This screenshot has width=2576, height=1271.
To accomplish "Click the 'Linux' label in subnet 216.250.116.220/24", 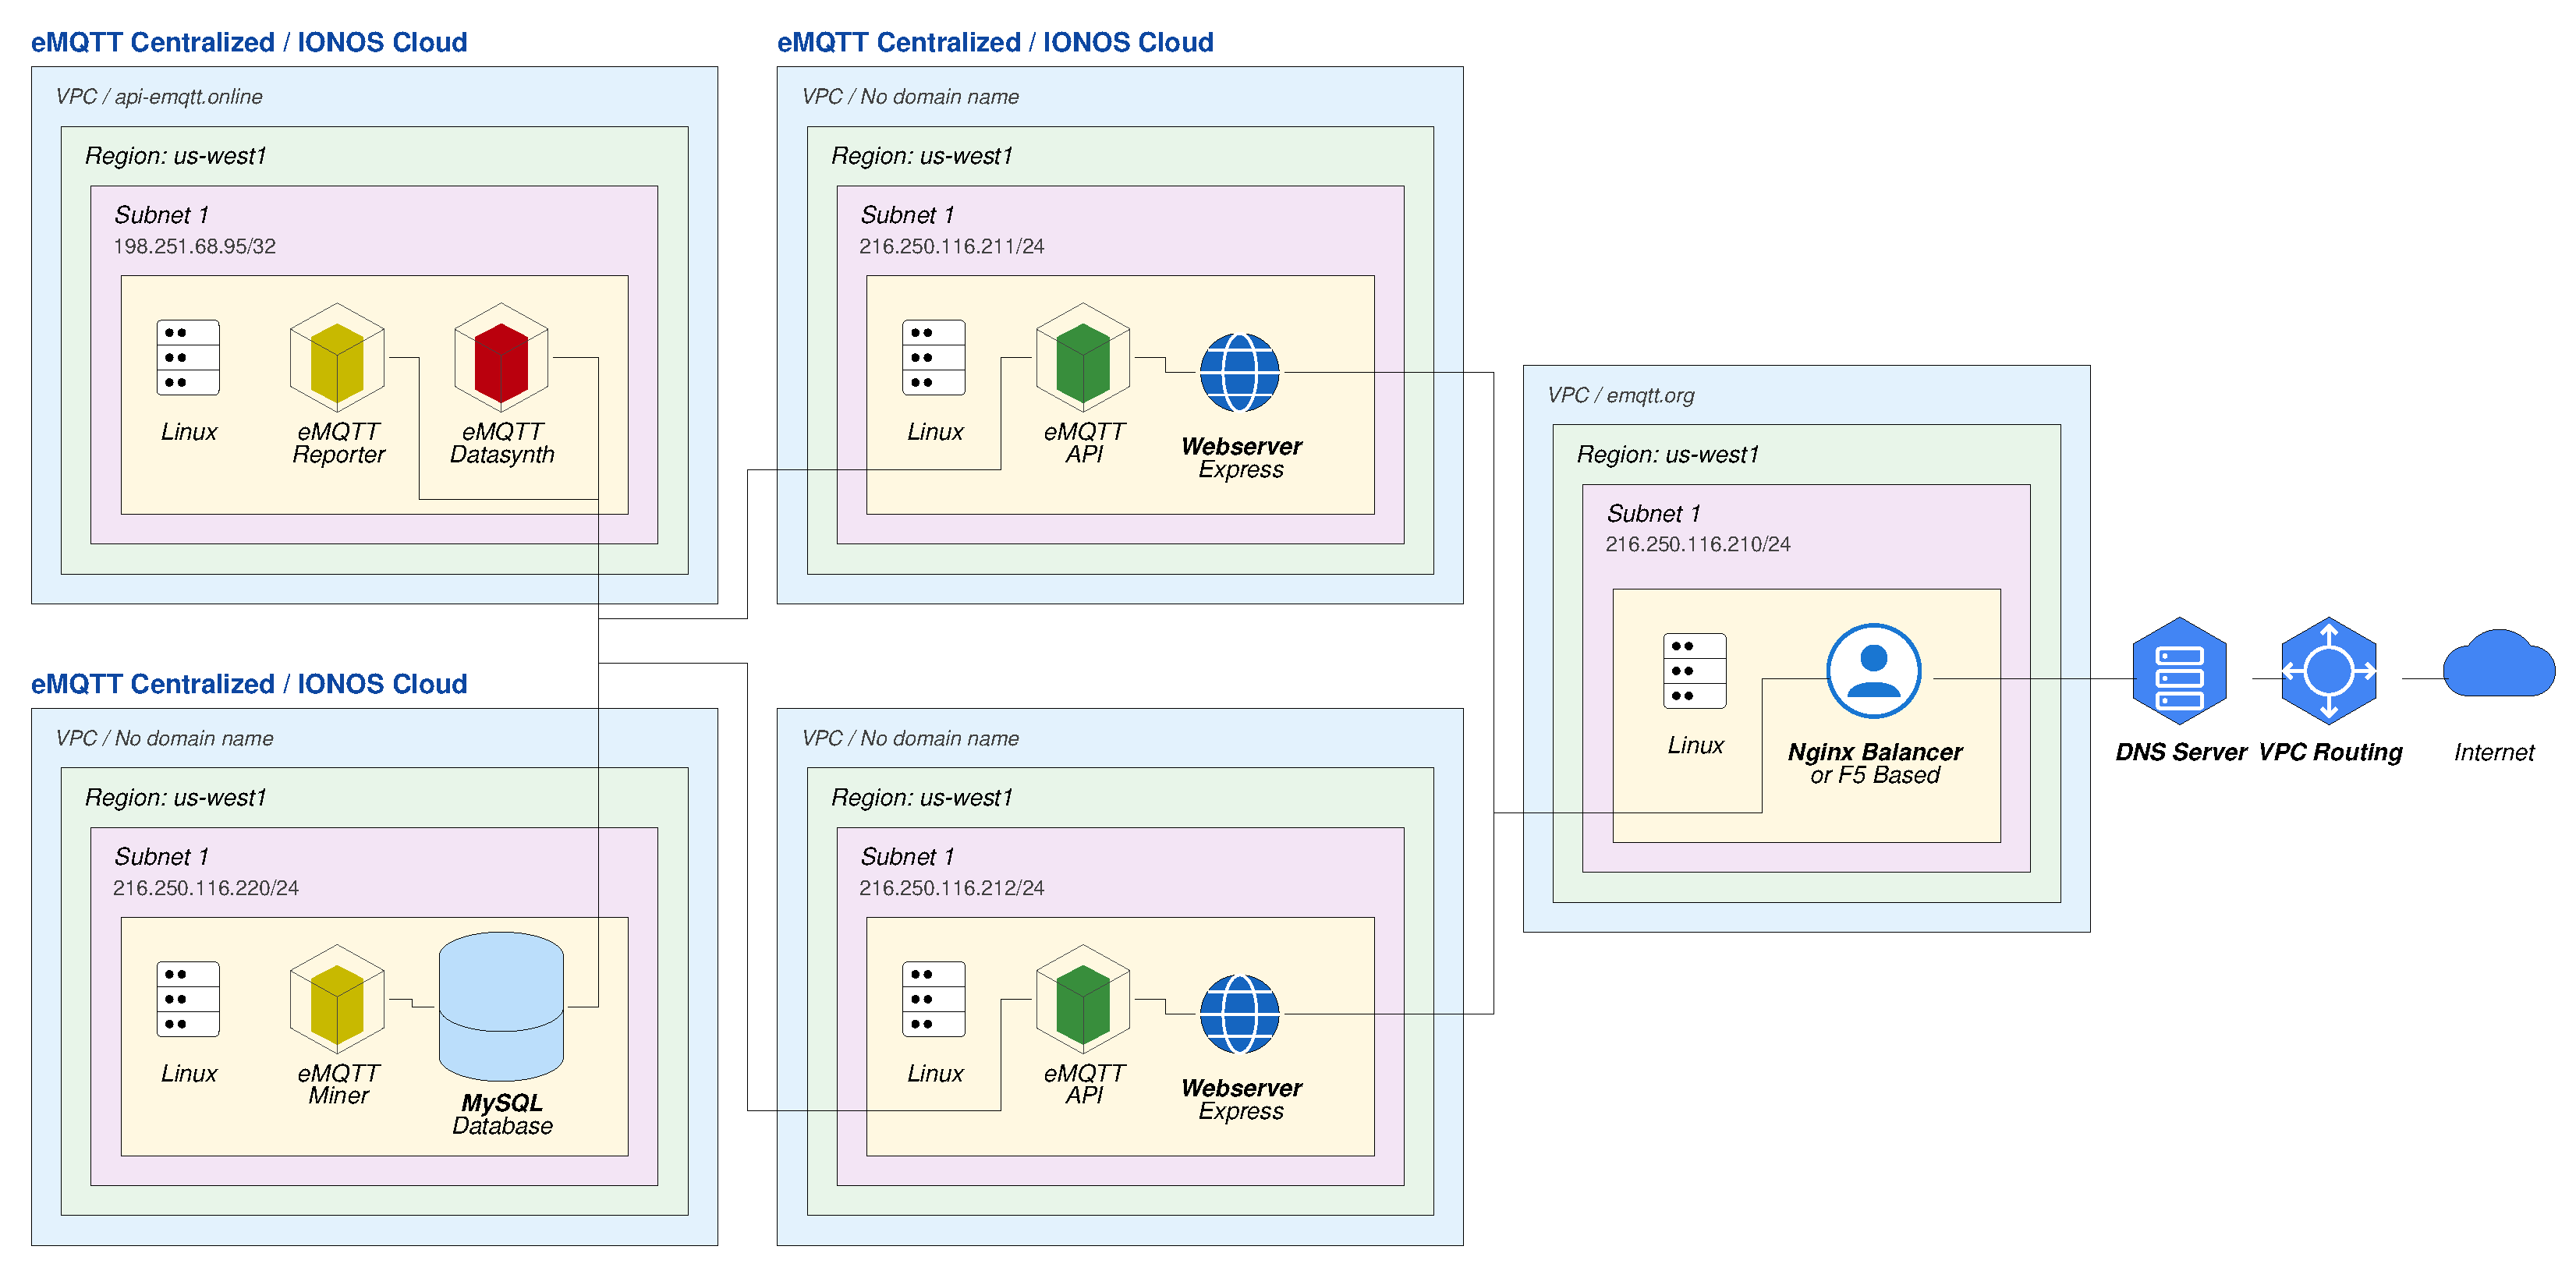I will point(189,1074).
